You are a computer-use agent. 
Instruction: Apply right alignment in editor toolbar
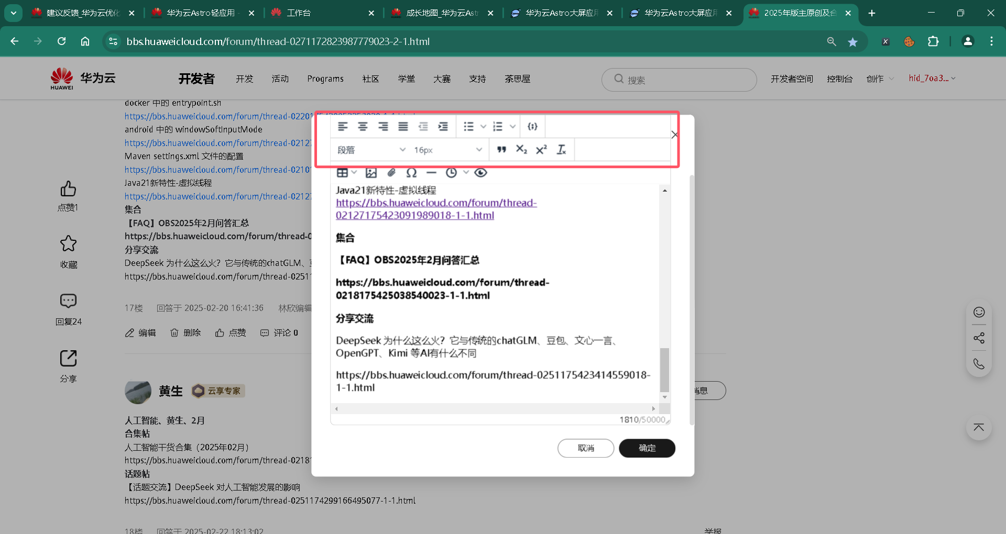[x=383, y=126]
